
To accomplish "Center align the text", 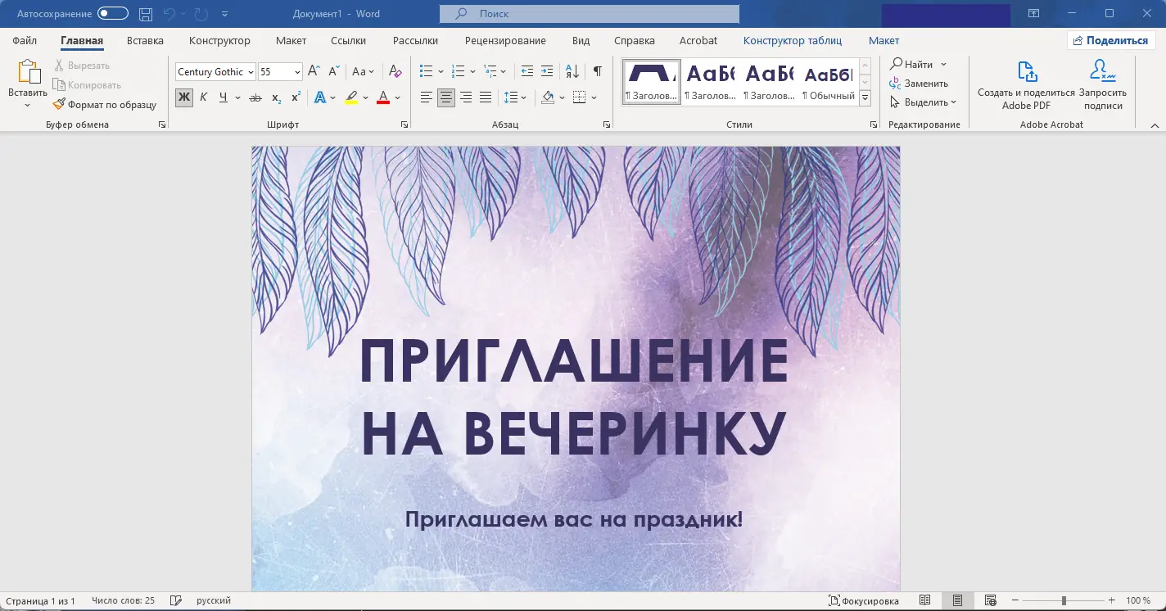I will (445, 97).
